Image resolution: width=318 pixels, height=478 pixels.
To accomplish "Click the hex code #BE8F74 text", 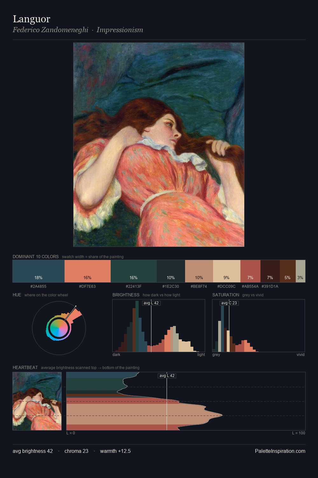I will click(199, 286).
